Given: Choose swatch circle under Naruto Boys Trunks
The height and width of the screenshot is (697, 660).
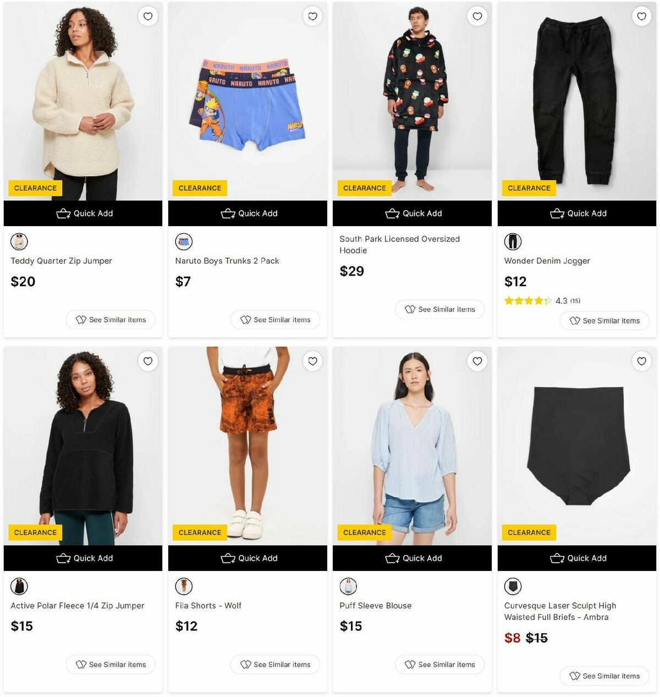Looking at the screenshot, I should coord(184,242).
